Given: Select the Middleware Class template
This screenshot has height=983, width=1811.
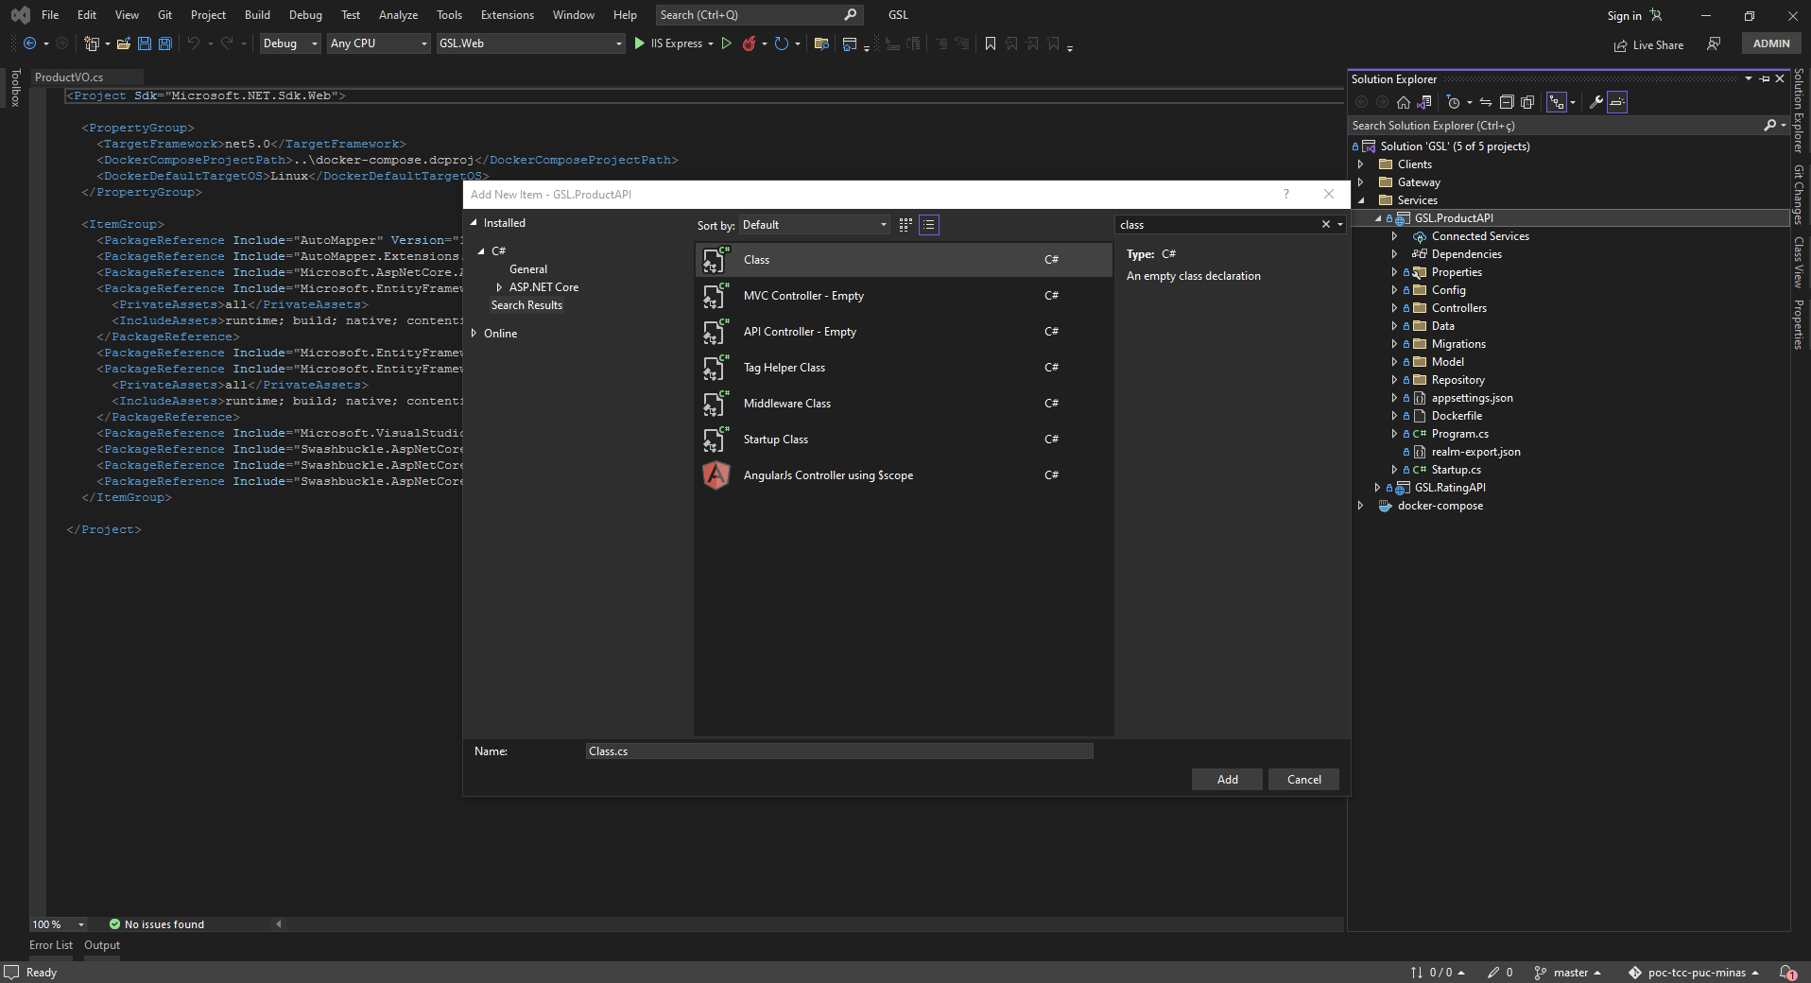Looking at the screenshot, I should click(786, 404).
